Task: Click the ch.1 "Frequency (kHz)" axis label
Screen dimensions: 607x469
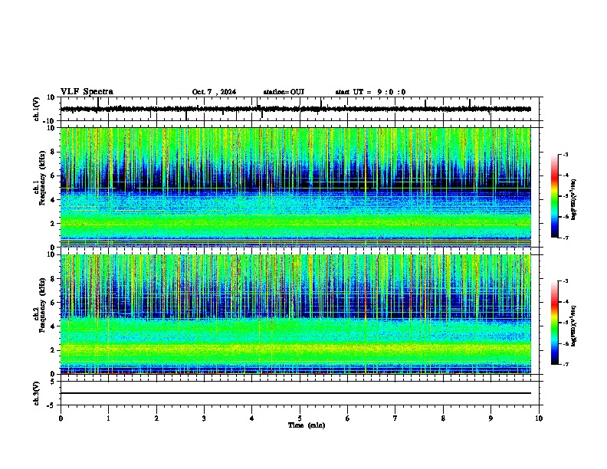Action: [42, 178]
